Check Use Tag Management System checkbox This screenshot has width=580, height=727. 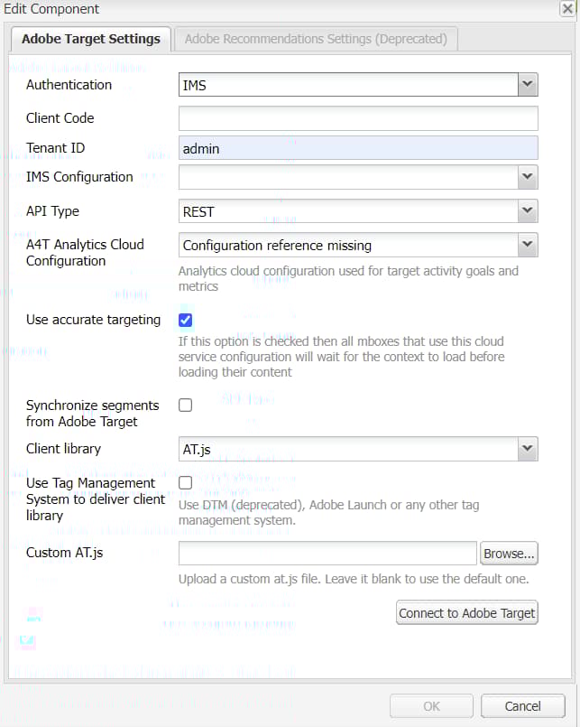(x=185, y=482)
